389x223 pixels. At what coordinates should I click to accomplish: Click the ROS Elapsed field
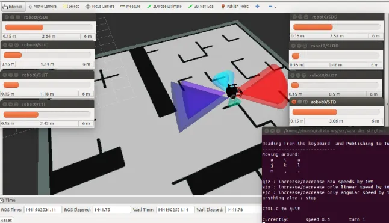[x=111, y=210]
